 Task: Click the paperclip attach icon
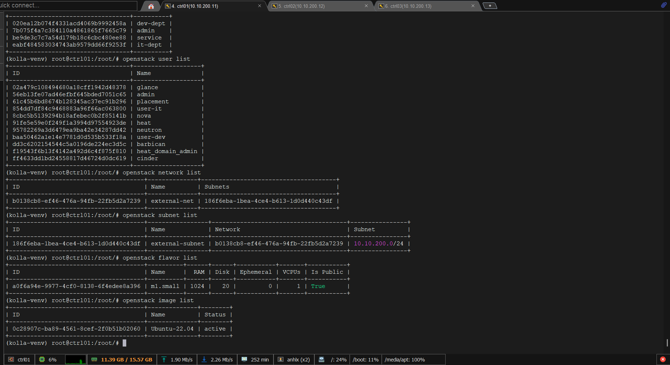[x=664, y=5]
